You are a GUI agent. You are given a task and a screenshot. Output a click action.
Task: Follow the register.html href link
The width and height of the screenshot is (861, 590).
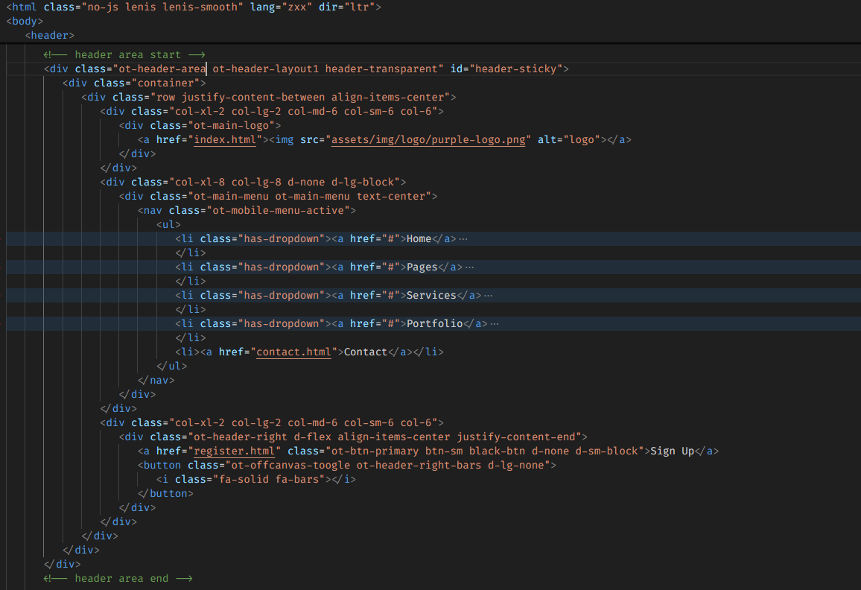pyautogui.click(x=237, y=451)
